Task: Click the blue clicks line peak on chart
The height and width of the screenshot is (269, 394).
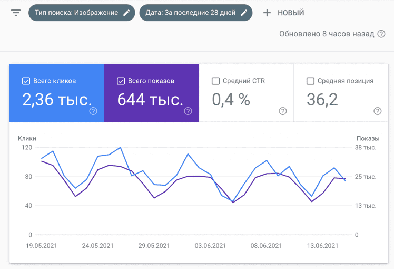Action: 121,148
